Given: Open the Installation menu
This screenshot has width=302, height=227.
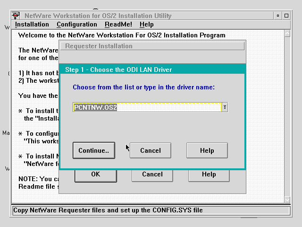Looking at the screenshot, I should (32, 25).
